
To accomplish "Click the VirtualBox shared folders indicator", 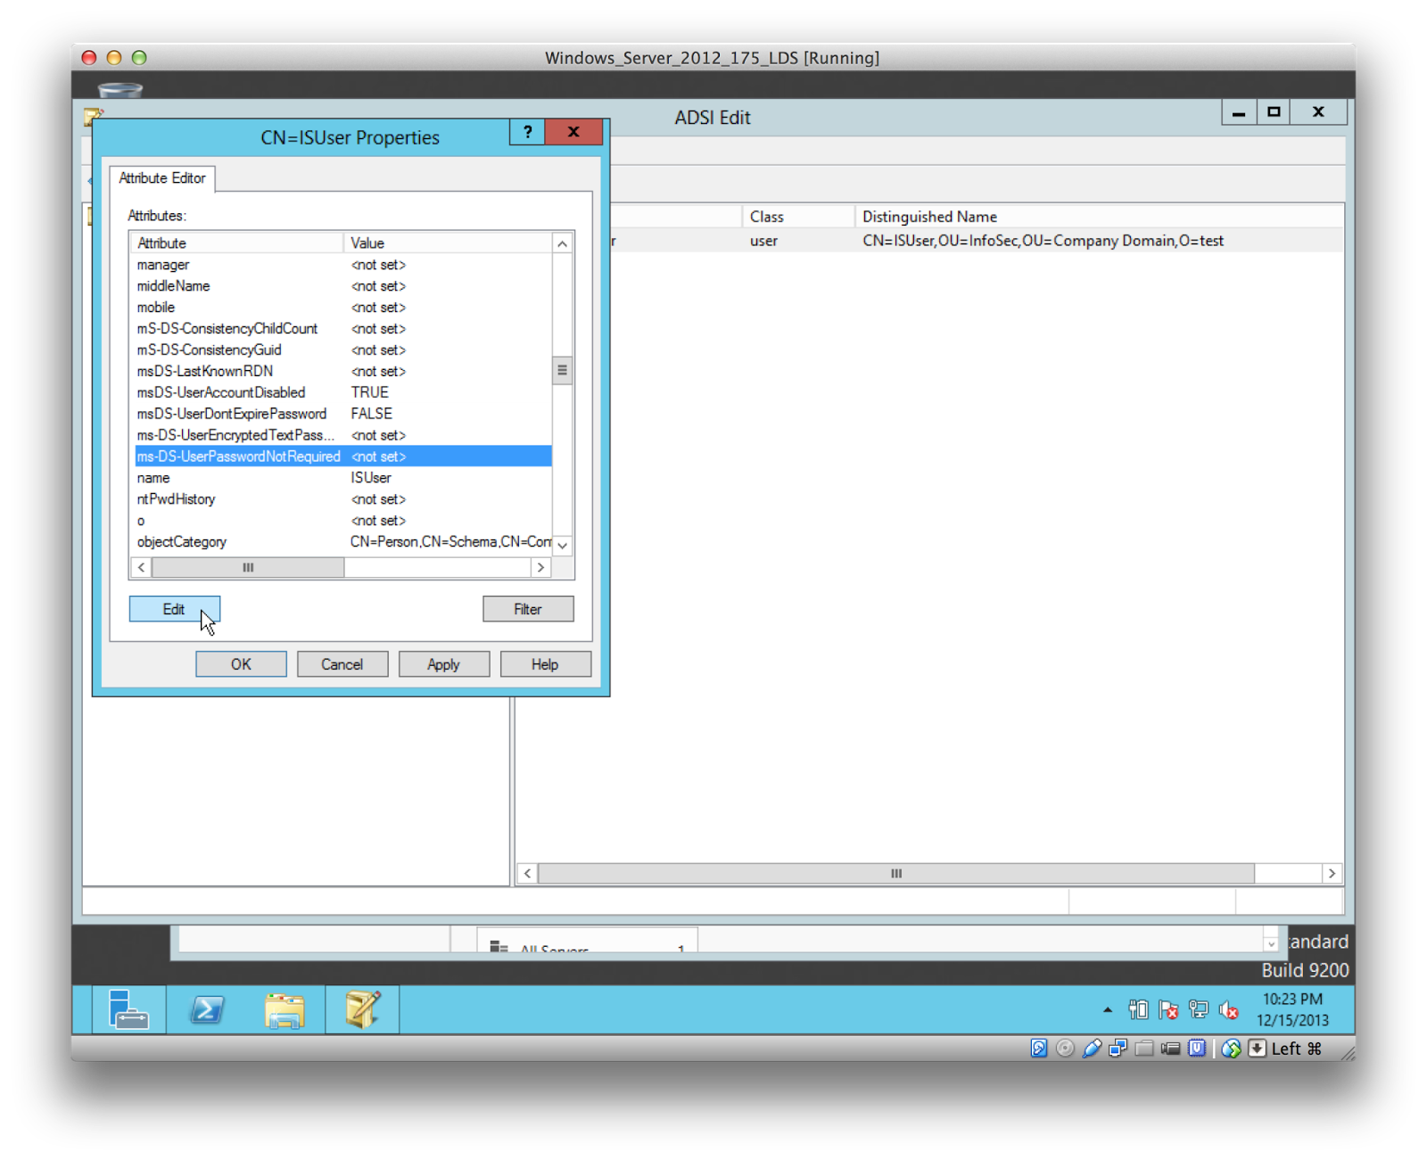I will click(1144, 1049).
